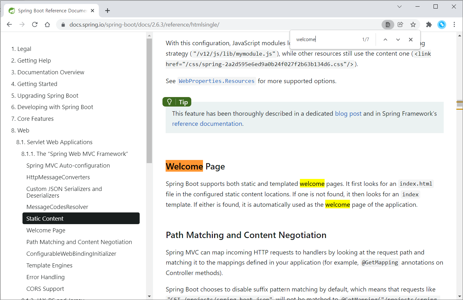Jump to next find result
The image size is (463, 300).
point(398,40)
